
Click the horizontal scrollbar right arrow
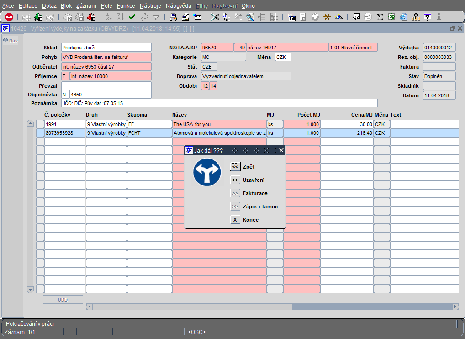[x=456, y=307]
